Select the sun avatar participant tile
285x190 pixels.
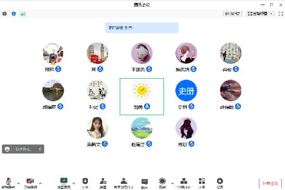click(142, 96)
